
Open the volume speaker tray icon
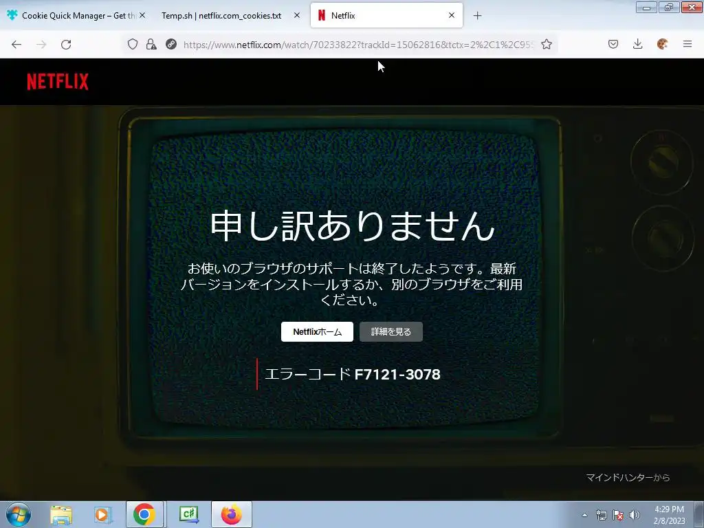click(635, 515)
